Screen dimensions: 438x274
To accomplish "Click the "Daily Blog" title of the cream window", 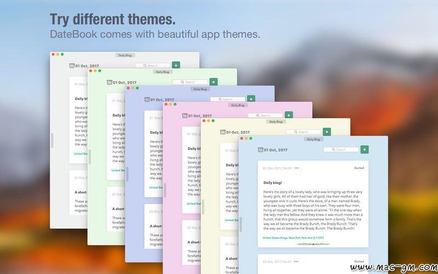I will point(276,122).
